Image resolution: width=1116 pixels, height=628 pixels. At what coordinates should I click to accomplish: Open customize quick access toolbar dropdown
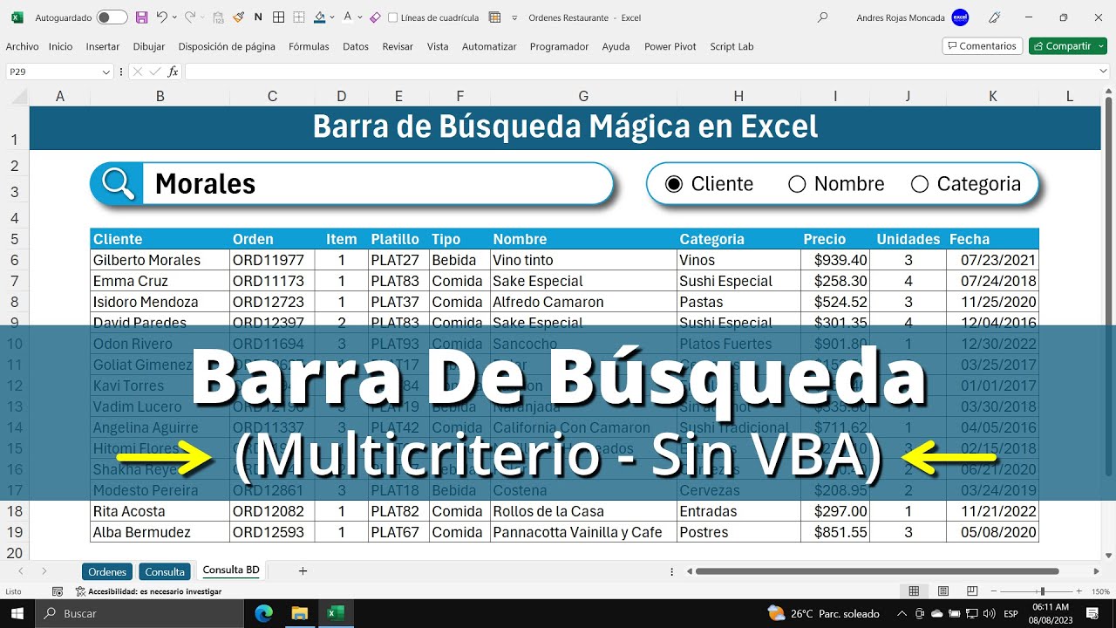tap(514, 17)
